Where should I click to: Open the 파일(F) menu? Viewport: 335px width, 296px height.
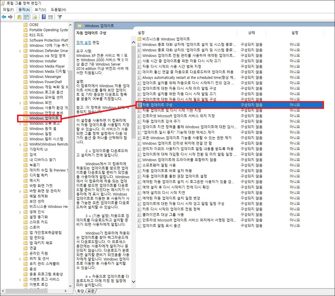click(8, 10)
